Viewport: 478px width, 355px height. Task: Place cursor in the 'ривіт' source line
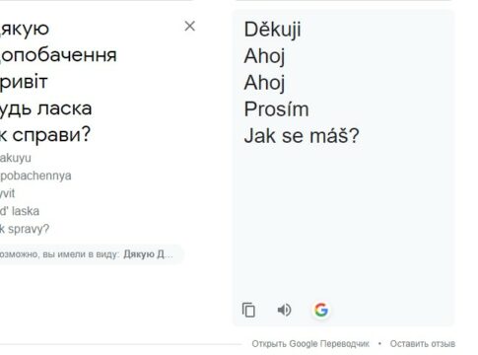[x=24, y=82]
